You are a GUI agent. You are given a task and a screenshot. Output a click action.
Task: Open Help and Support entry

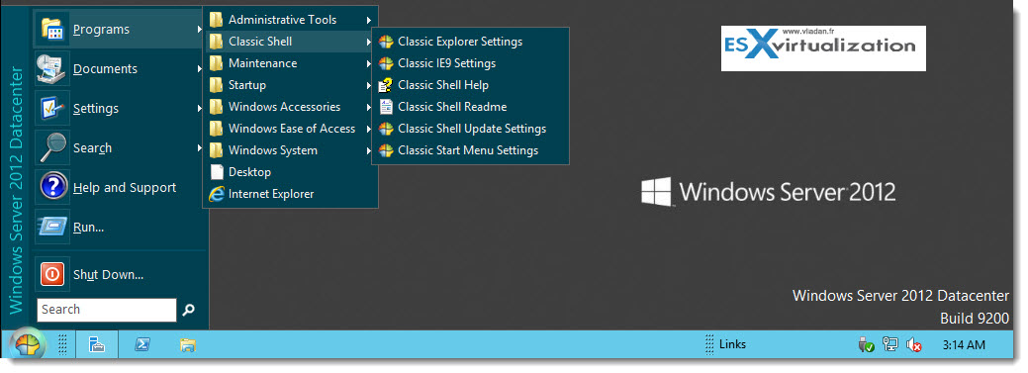pyautogui.click(x=120, y=187)
